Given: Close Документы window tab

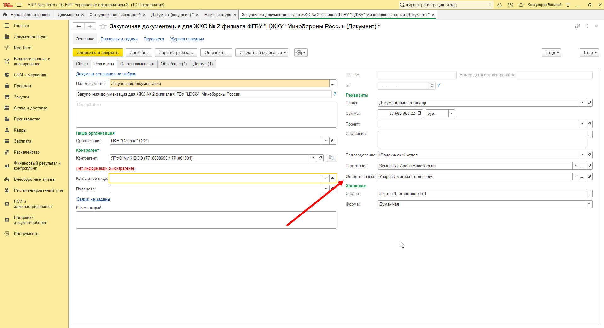Looking at the screenshot, I should tap(82, 15).
